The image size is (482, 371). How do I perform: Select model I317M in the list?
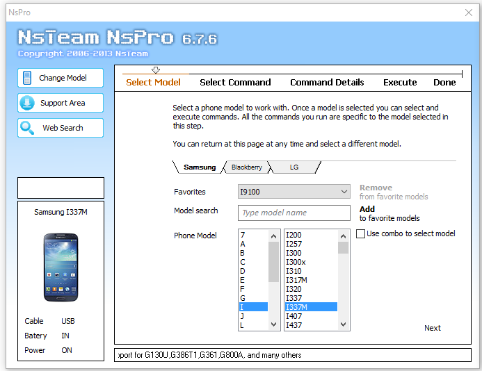[311, 280]
